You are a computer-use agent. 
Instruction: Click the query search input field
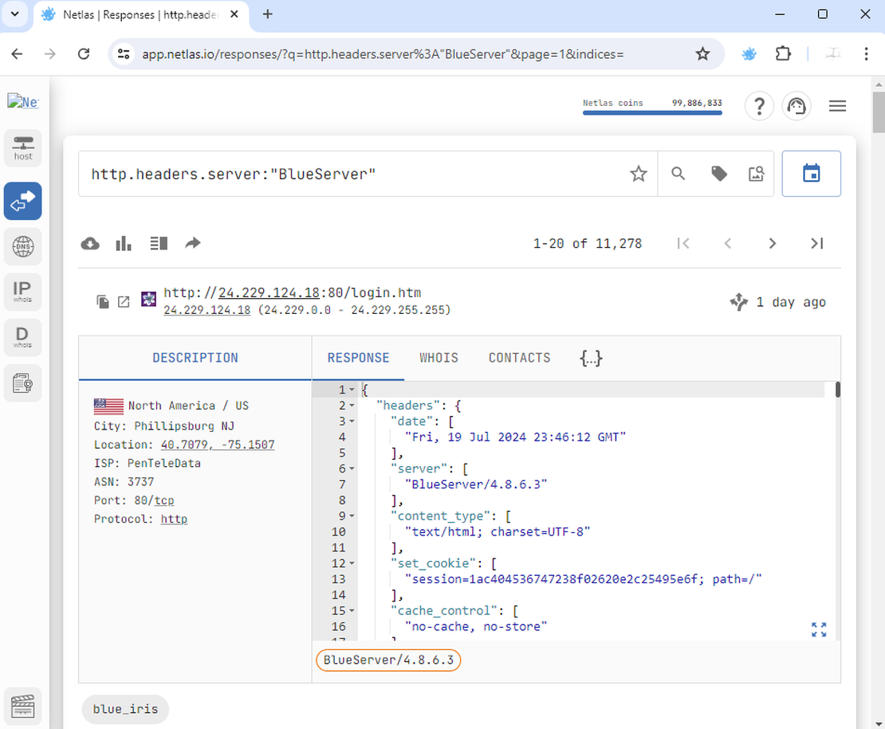click(351, 174)
